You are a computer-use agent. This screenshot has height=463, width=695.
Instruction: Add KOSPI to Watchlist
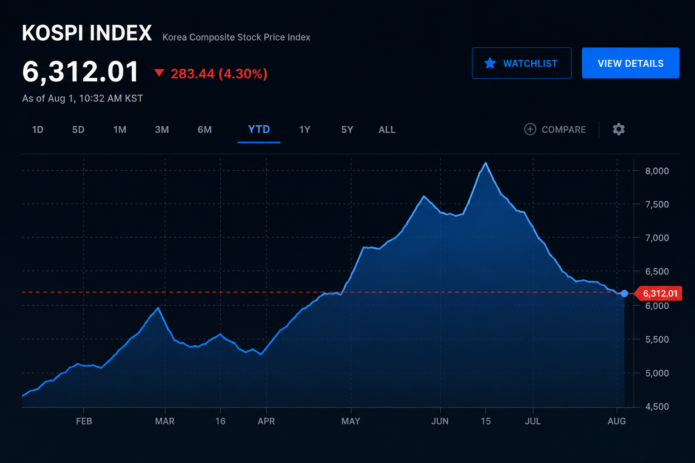pyautogui.click(x=522, y=63)
